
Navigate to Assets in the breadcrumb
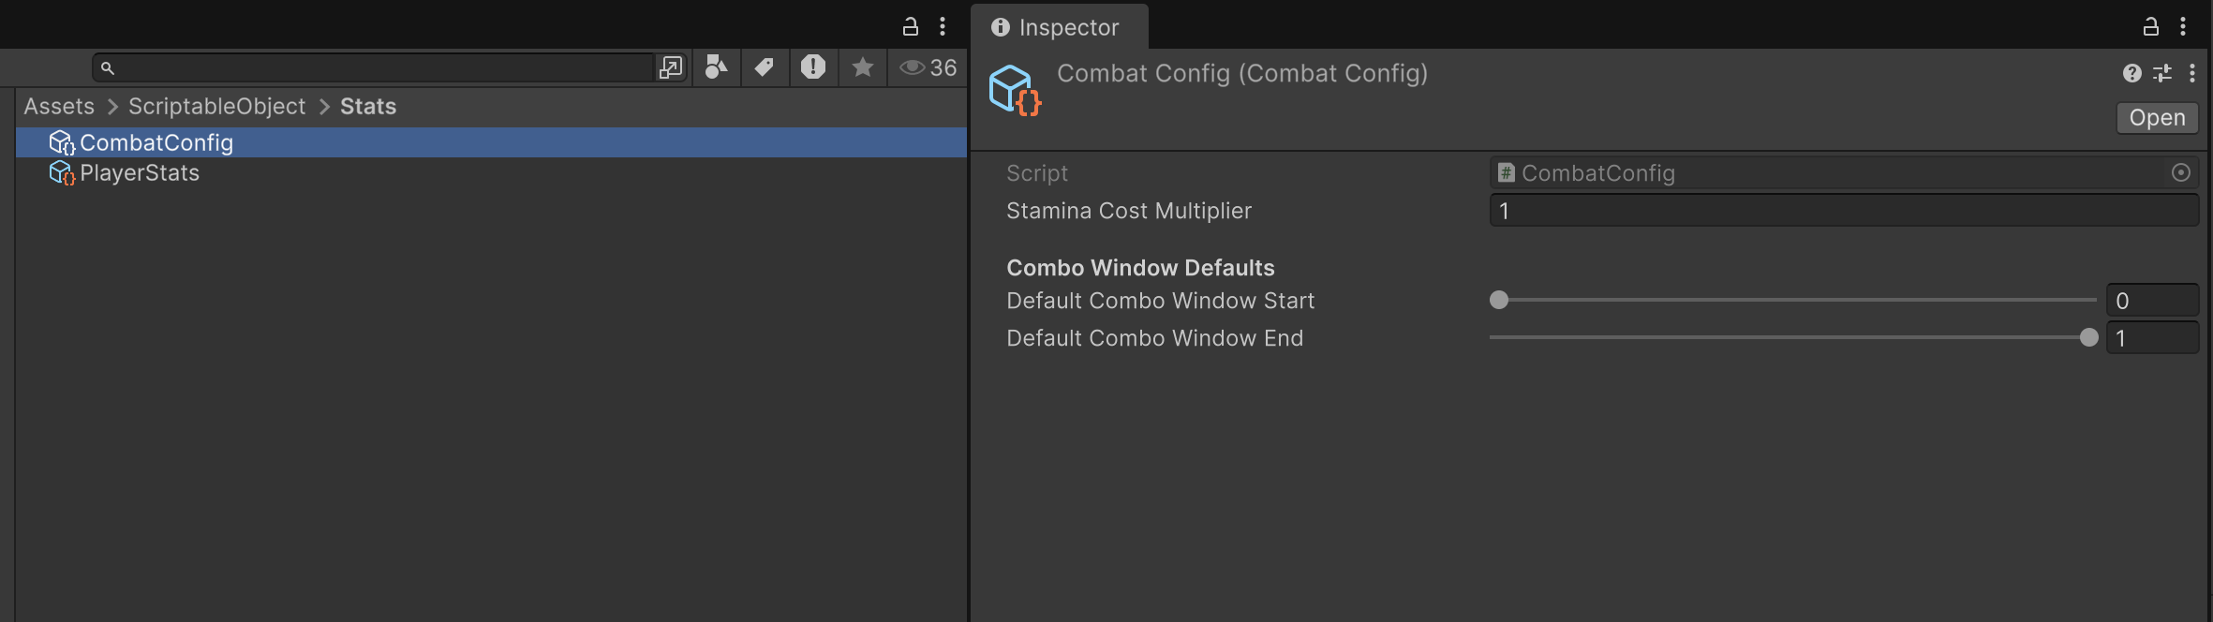coord(59,107)
